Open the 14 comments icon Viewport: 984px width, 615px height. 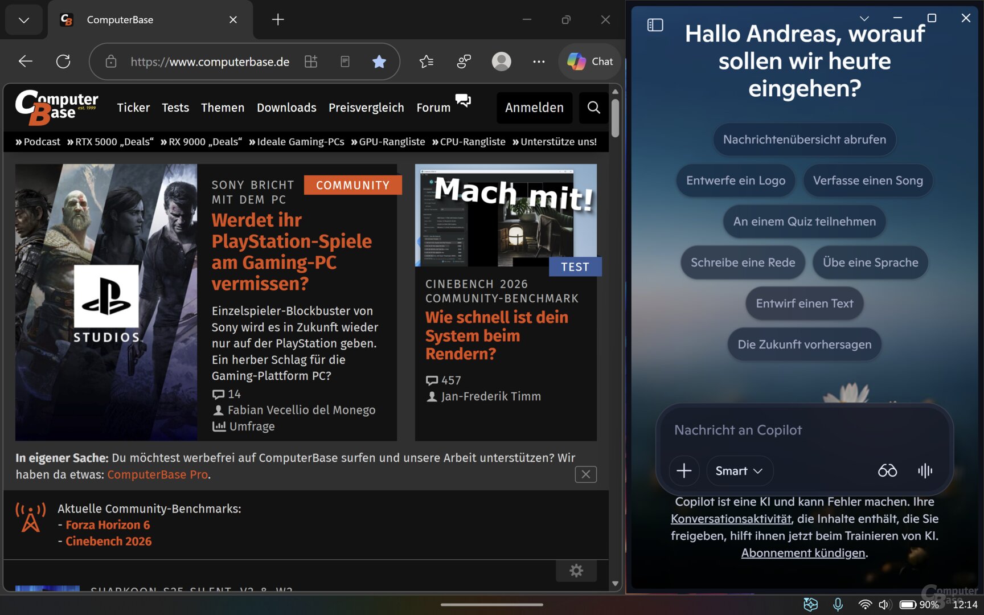coord(219,394)
